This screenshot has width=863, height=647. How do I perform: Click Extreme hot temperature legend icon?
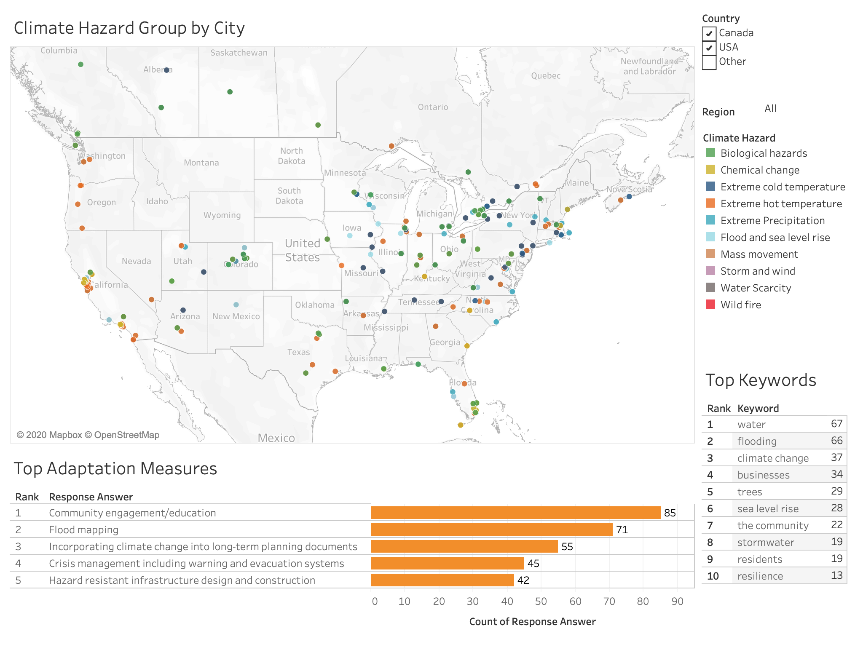coord(710,203)
